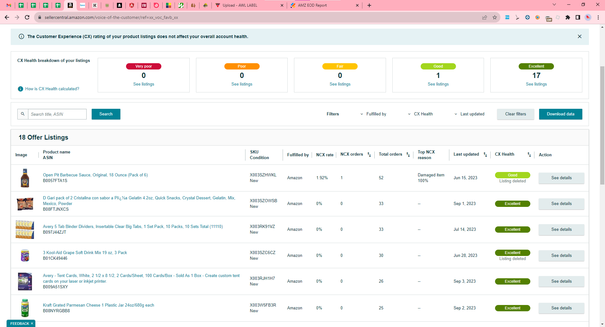
Task: Close the Upload - AWL LABEL tab
Action: 282,5
